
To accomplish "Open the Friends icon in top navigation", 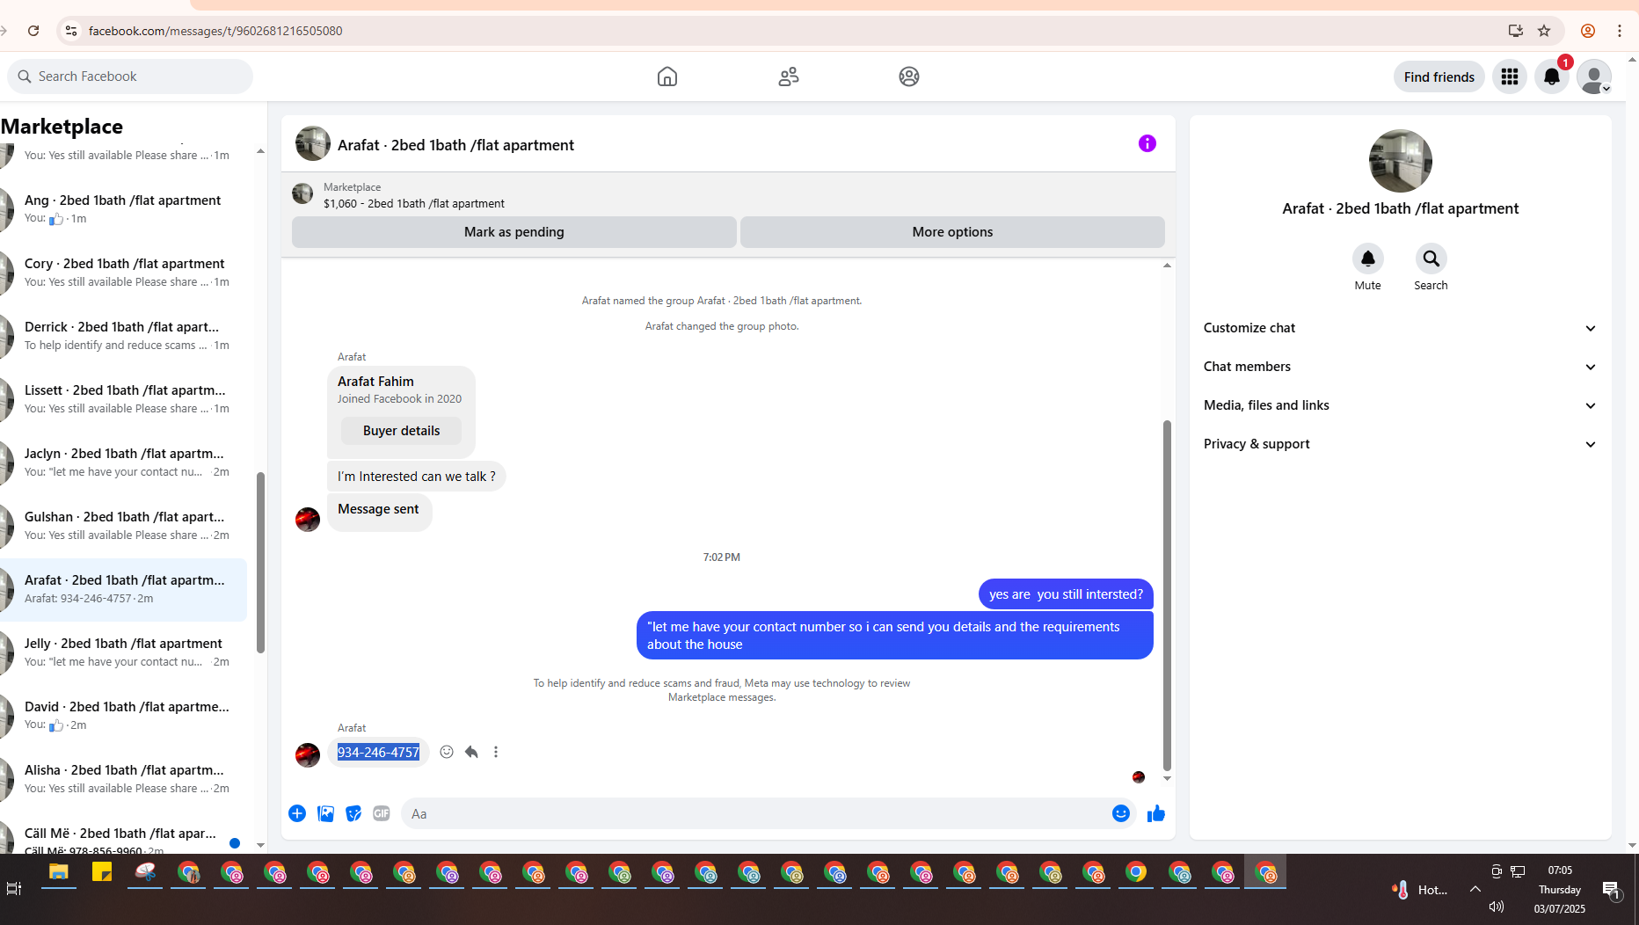I will click(x=789, y=76).
